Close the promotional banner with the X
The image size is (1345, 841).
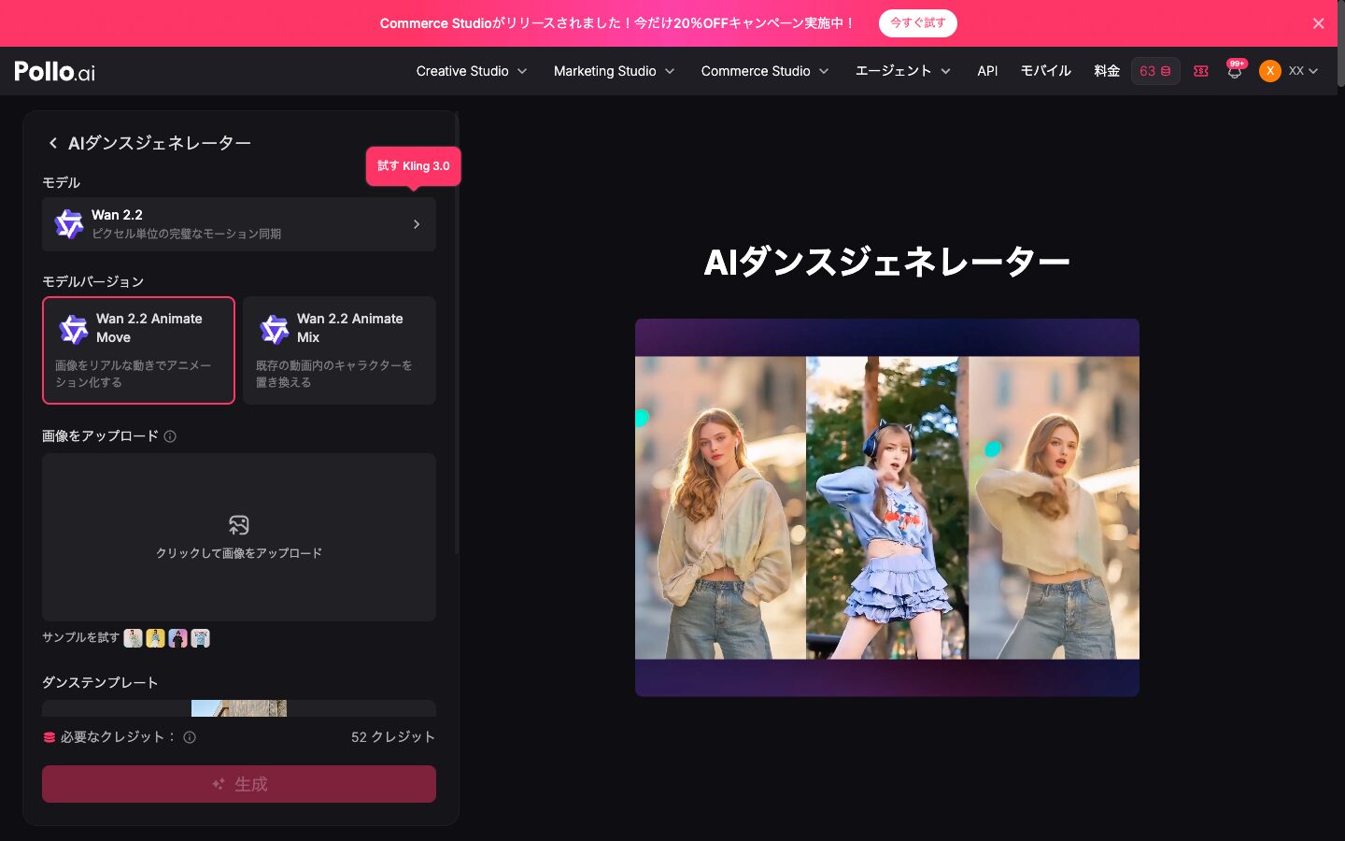click(1318, 23)
